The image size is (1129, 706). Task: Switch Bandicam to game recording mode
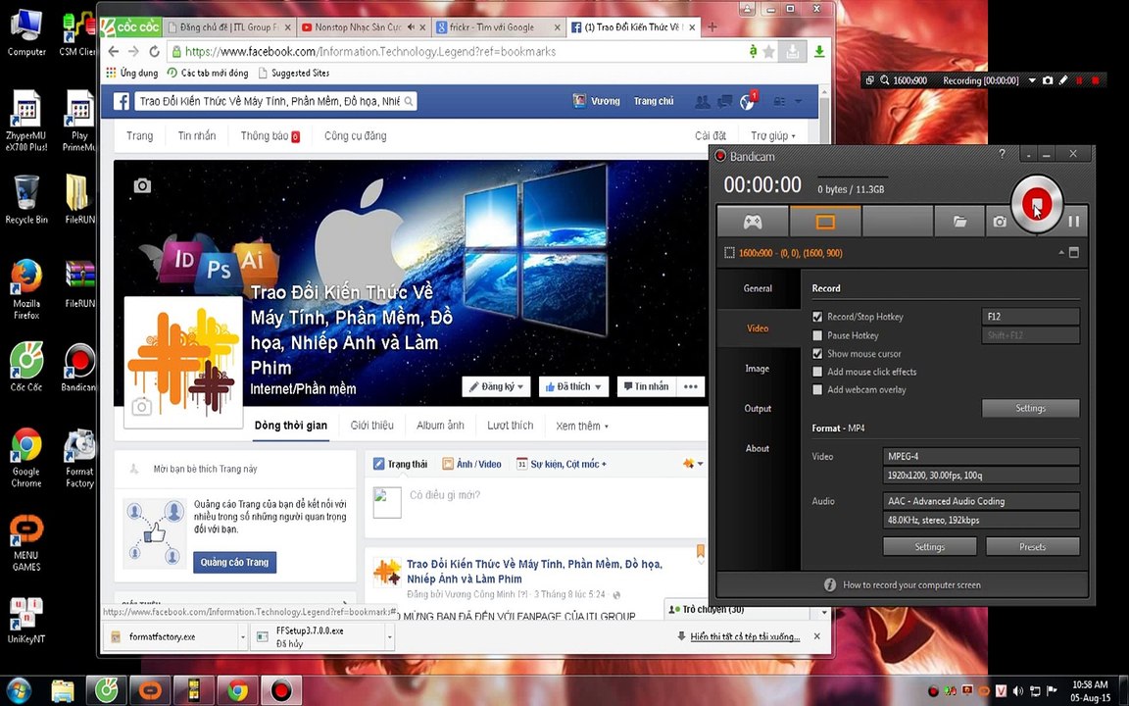pos(753,222)
